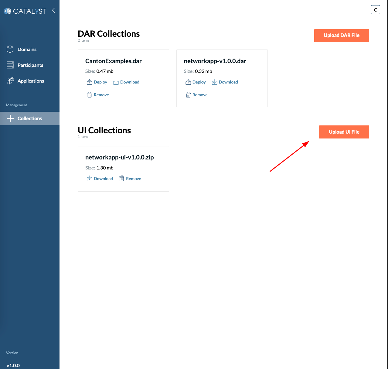The width and height of the screenshot is (388, 369).
Task: Click the Download icon on networkapp-ui-v1.0.0.zip
Action: click(x=90, y=178)
